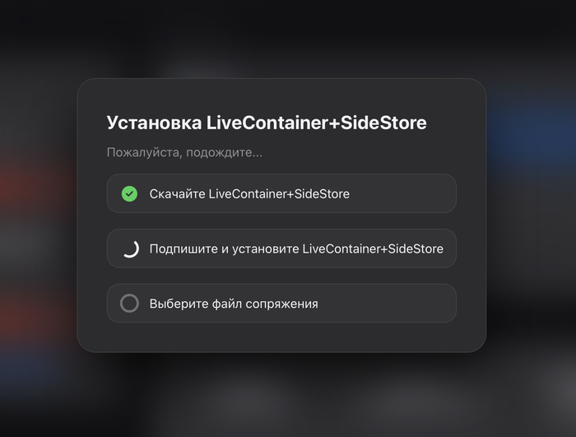The image size is (576, 437).
Task: Click the spinning progress indicator icon
Action: tap(129, 249)
